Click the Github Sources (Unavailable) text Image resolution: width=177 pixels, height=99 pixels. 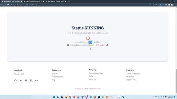pyautogui.click(x=82, y=45)
